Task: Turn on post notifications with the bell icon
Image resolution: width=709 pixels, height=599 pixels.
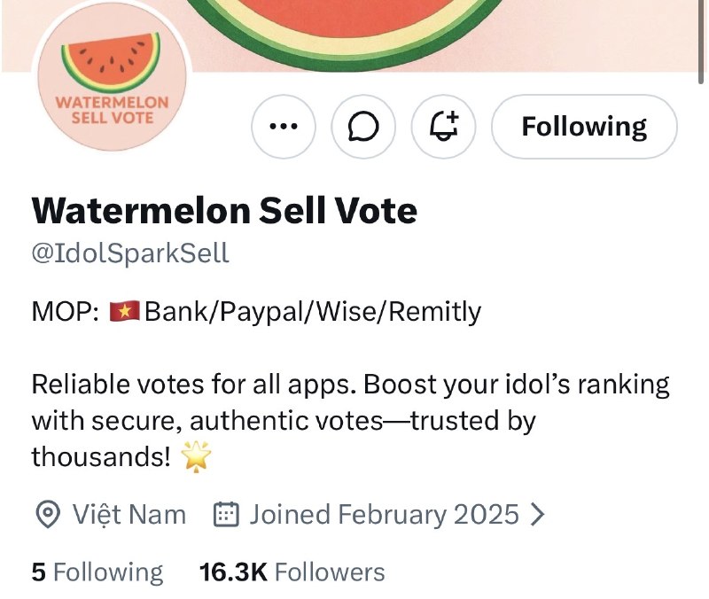Action: tap(444, 127)
